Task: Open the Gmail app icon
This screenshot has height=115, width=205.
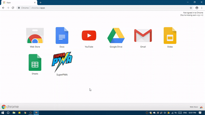Action: pyautogui.click(x=143, y=36)
